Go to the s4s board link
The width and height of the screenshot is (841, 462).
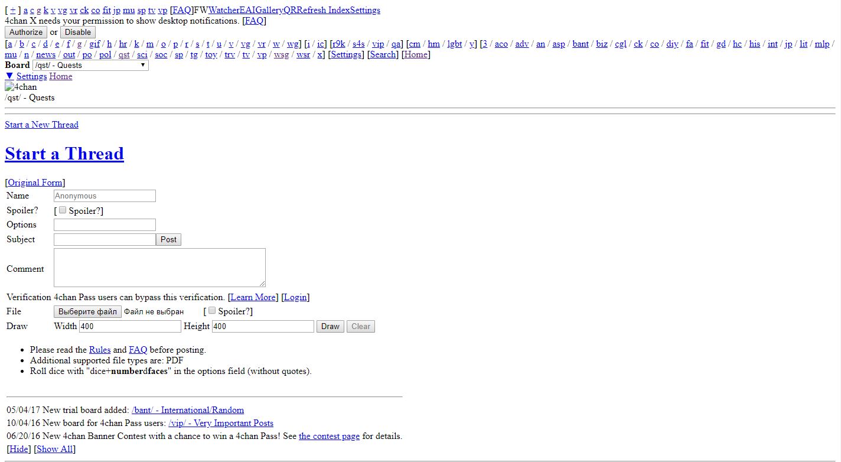coord(358,44)
